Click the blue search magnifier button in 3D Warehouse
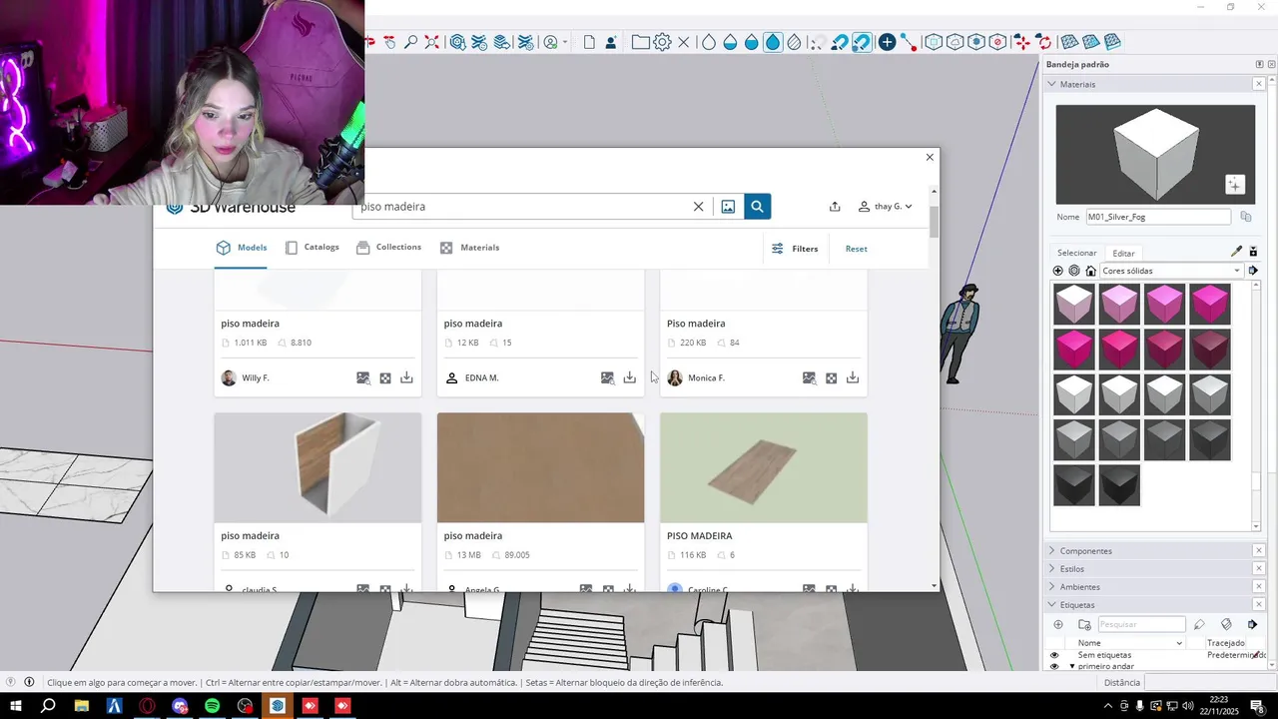Image resolution: width=1278 pixels, height=719 pixels. [x=757, y=207]
